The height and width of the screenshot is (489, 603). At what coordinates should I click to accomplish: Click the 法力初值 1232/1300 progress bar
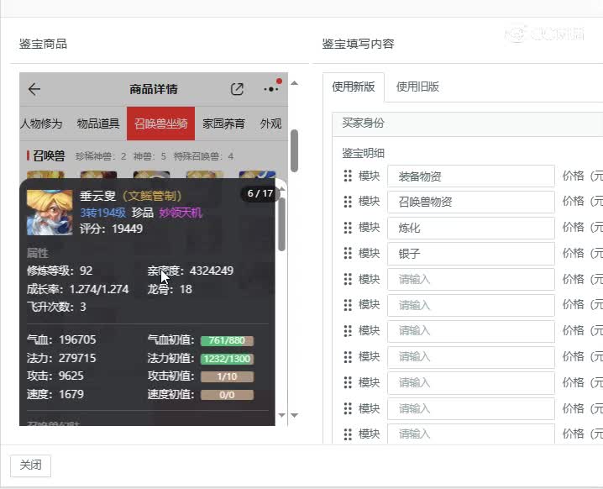point(227,359)
